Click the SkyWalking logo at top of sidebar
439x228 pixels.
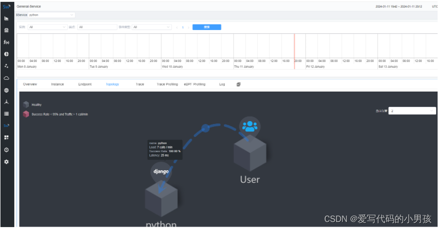[x=6, y=6]
